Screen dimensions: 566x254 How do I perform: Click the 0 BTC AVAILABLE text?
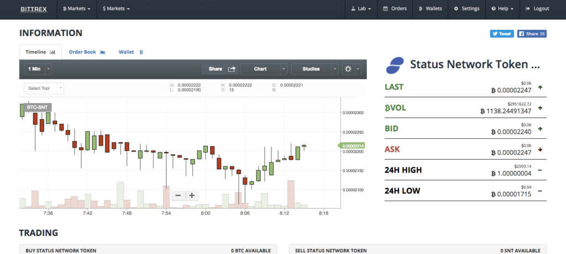coord(251,251)
